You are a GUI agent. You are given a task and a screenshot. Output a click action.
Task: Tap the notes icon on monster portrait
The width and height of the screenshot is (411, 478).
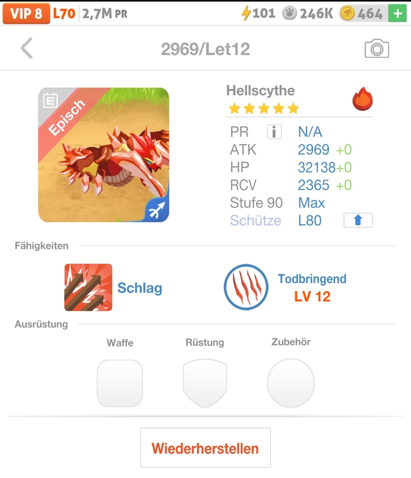50,100
